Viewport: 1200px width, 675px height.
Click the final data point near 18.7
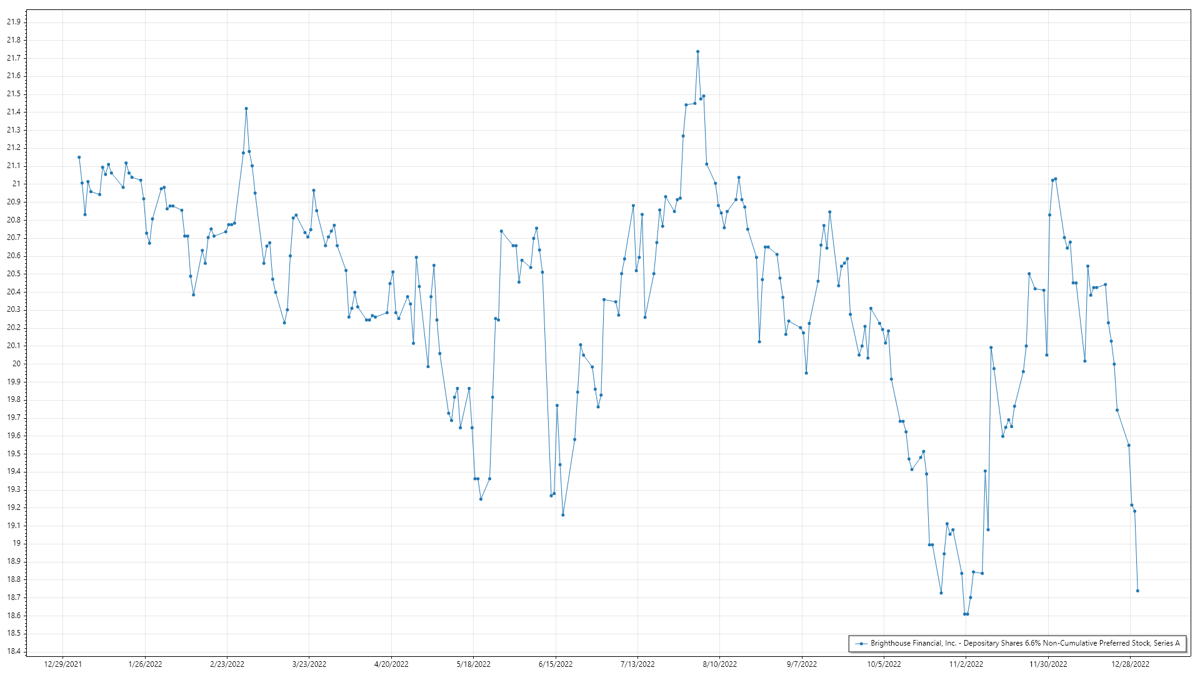pyautogui.click(x=1137, y=591)
